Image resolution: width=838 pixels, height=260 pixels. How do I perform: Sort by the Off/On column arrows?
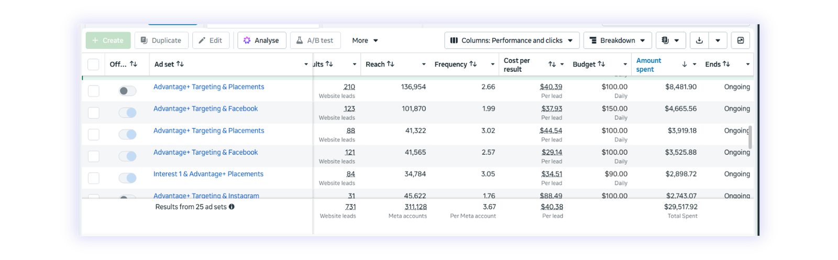point(134,64)
